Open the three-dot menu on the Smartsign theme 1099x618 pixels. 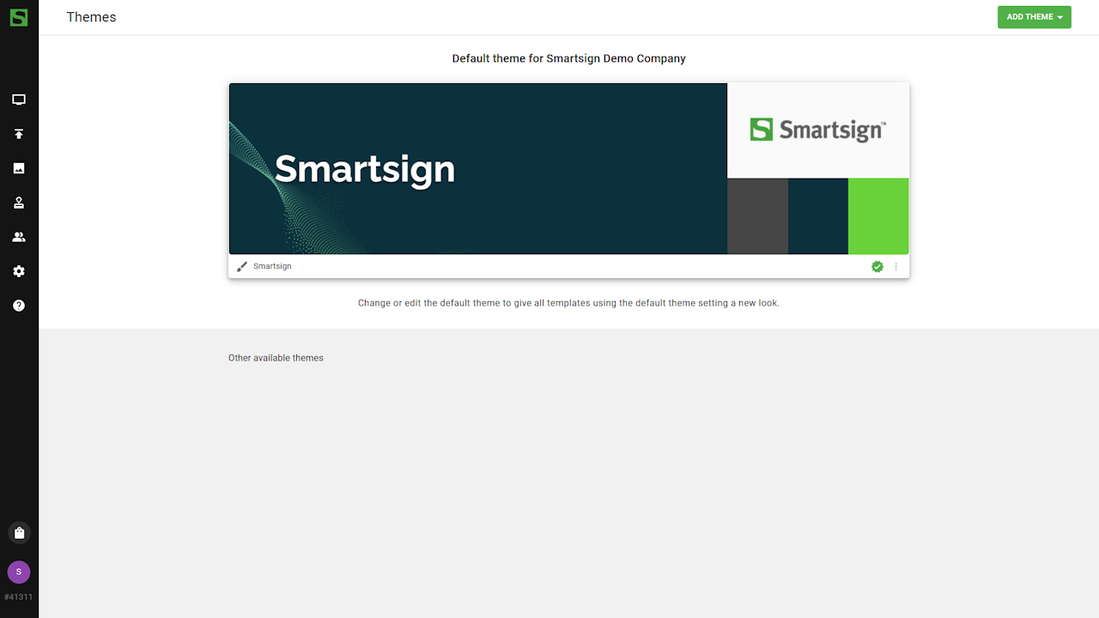coord(896,267)
